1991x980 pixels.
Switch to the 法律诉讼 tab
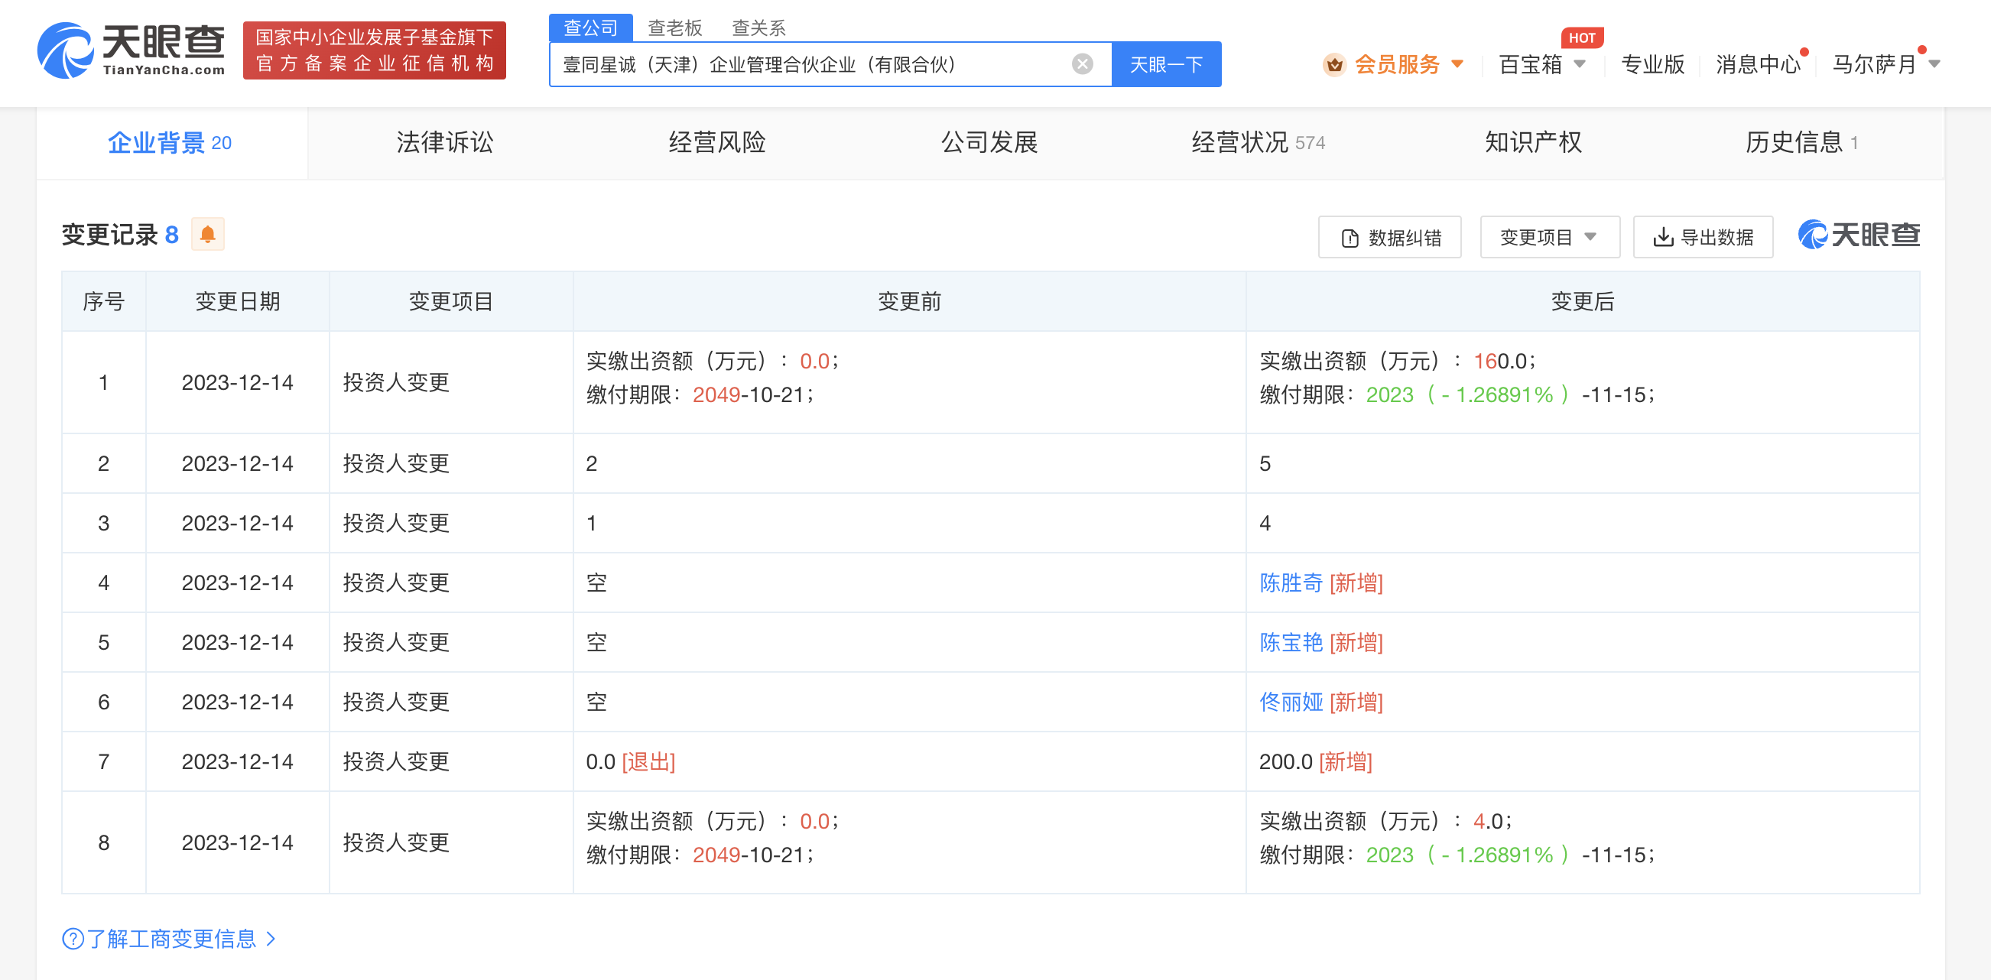pyautogui.click(x=444, y=143)
